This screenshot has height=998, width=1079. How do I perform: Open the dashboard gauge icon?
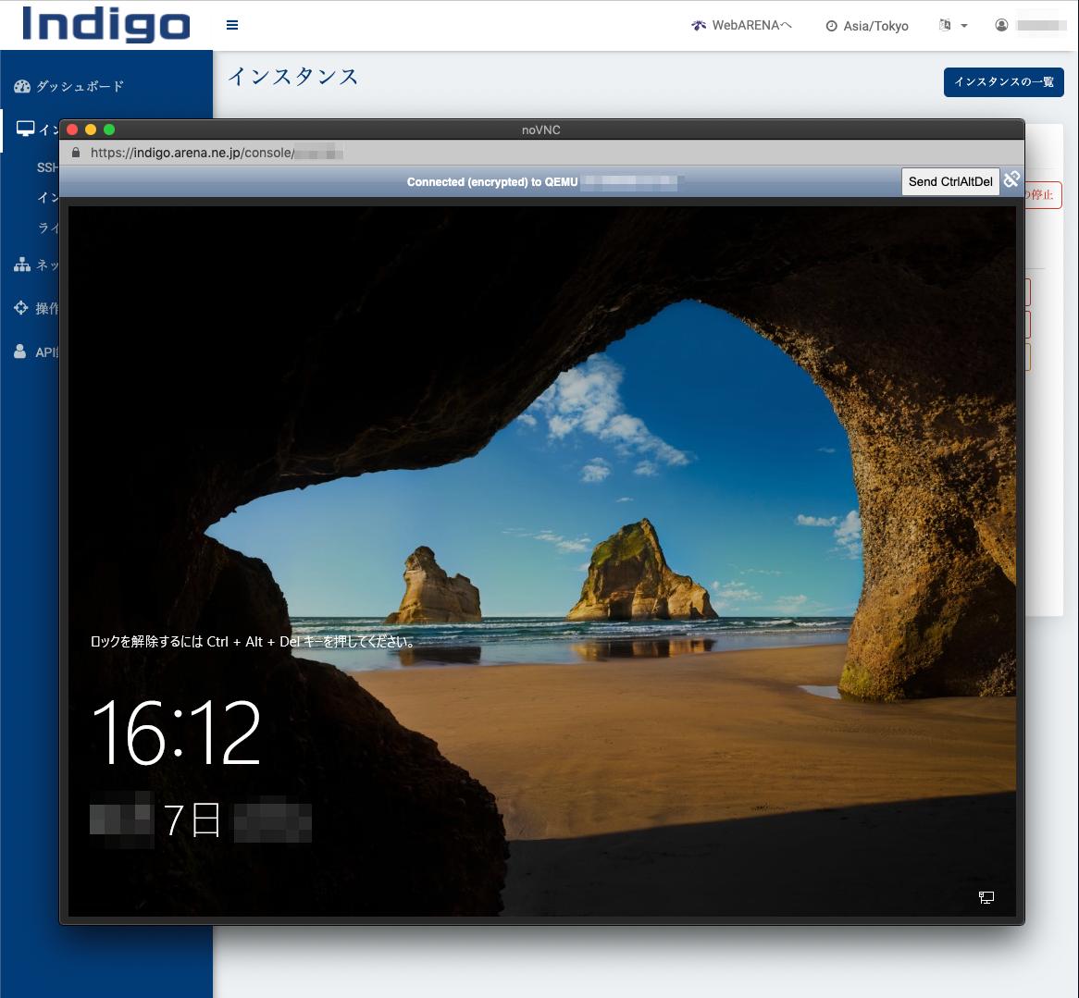(x=22, y=86)
